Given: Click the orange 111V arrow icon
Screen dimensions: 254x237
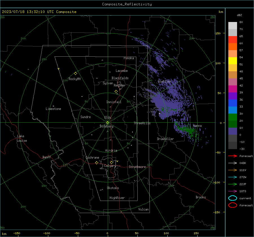Looking at the screenshot, I should coord(233,170).
